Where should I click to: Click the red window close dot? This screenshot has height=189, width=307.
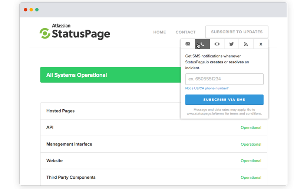click(26, 10)
